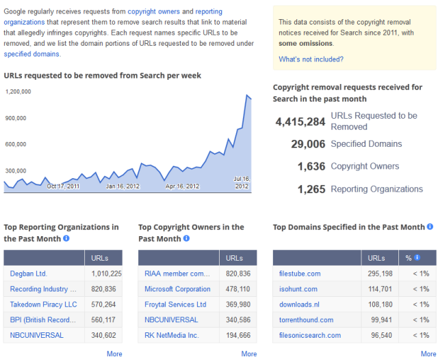Show More under Top Domains Specified
Image resolution: width=438 pixels, height=359 pixels.
tap(428, 354)
